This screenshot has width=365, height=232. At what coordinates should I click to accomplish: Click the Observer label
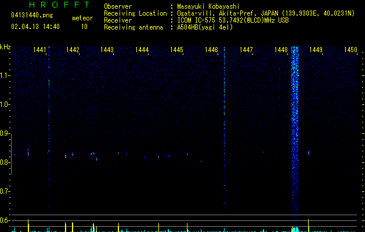tap(118, 6)
